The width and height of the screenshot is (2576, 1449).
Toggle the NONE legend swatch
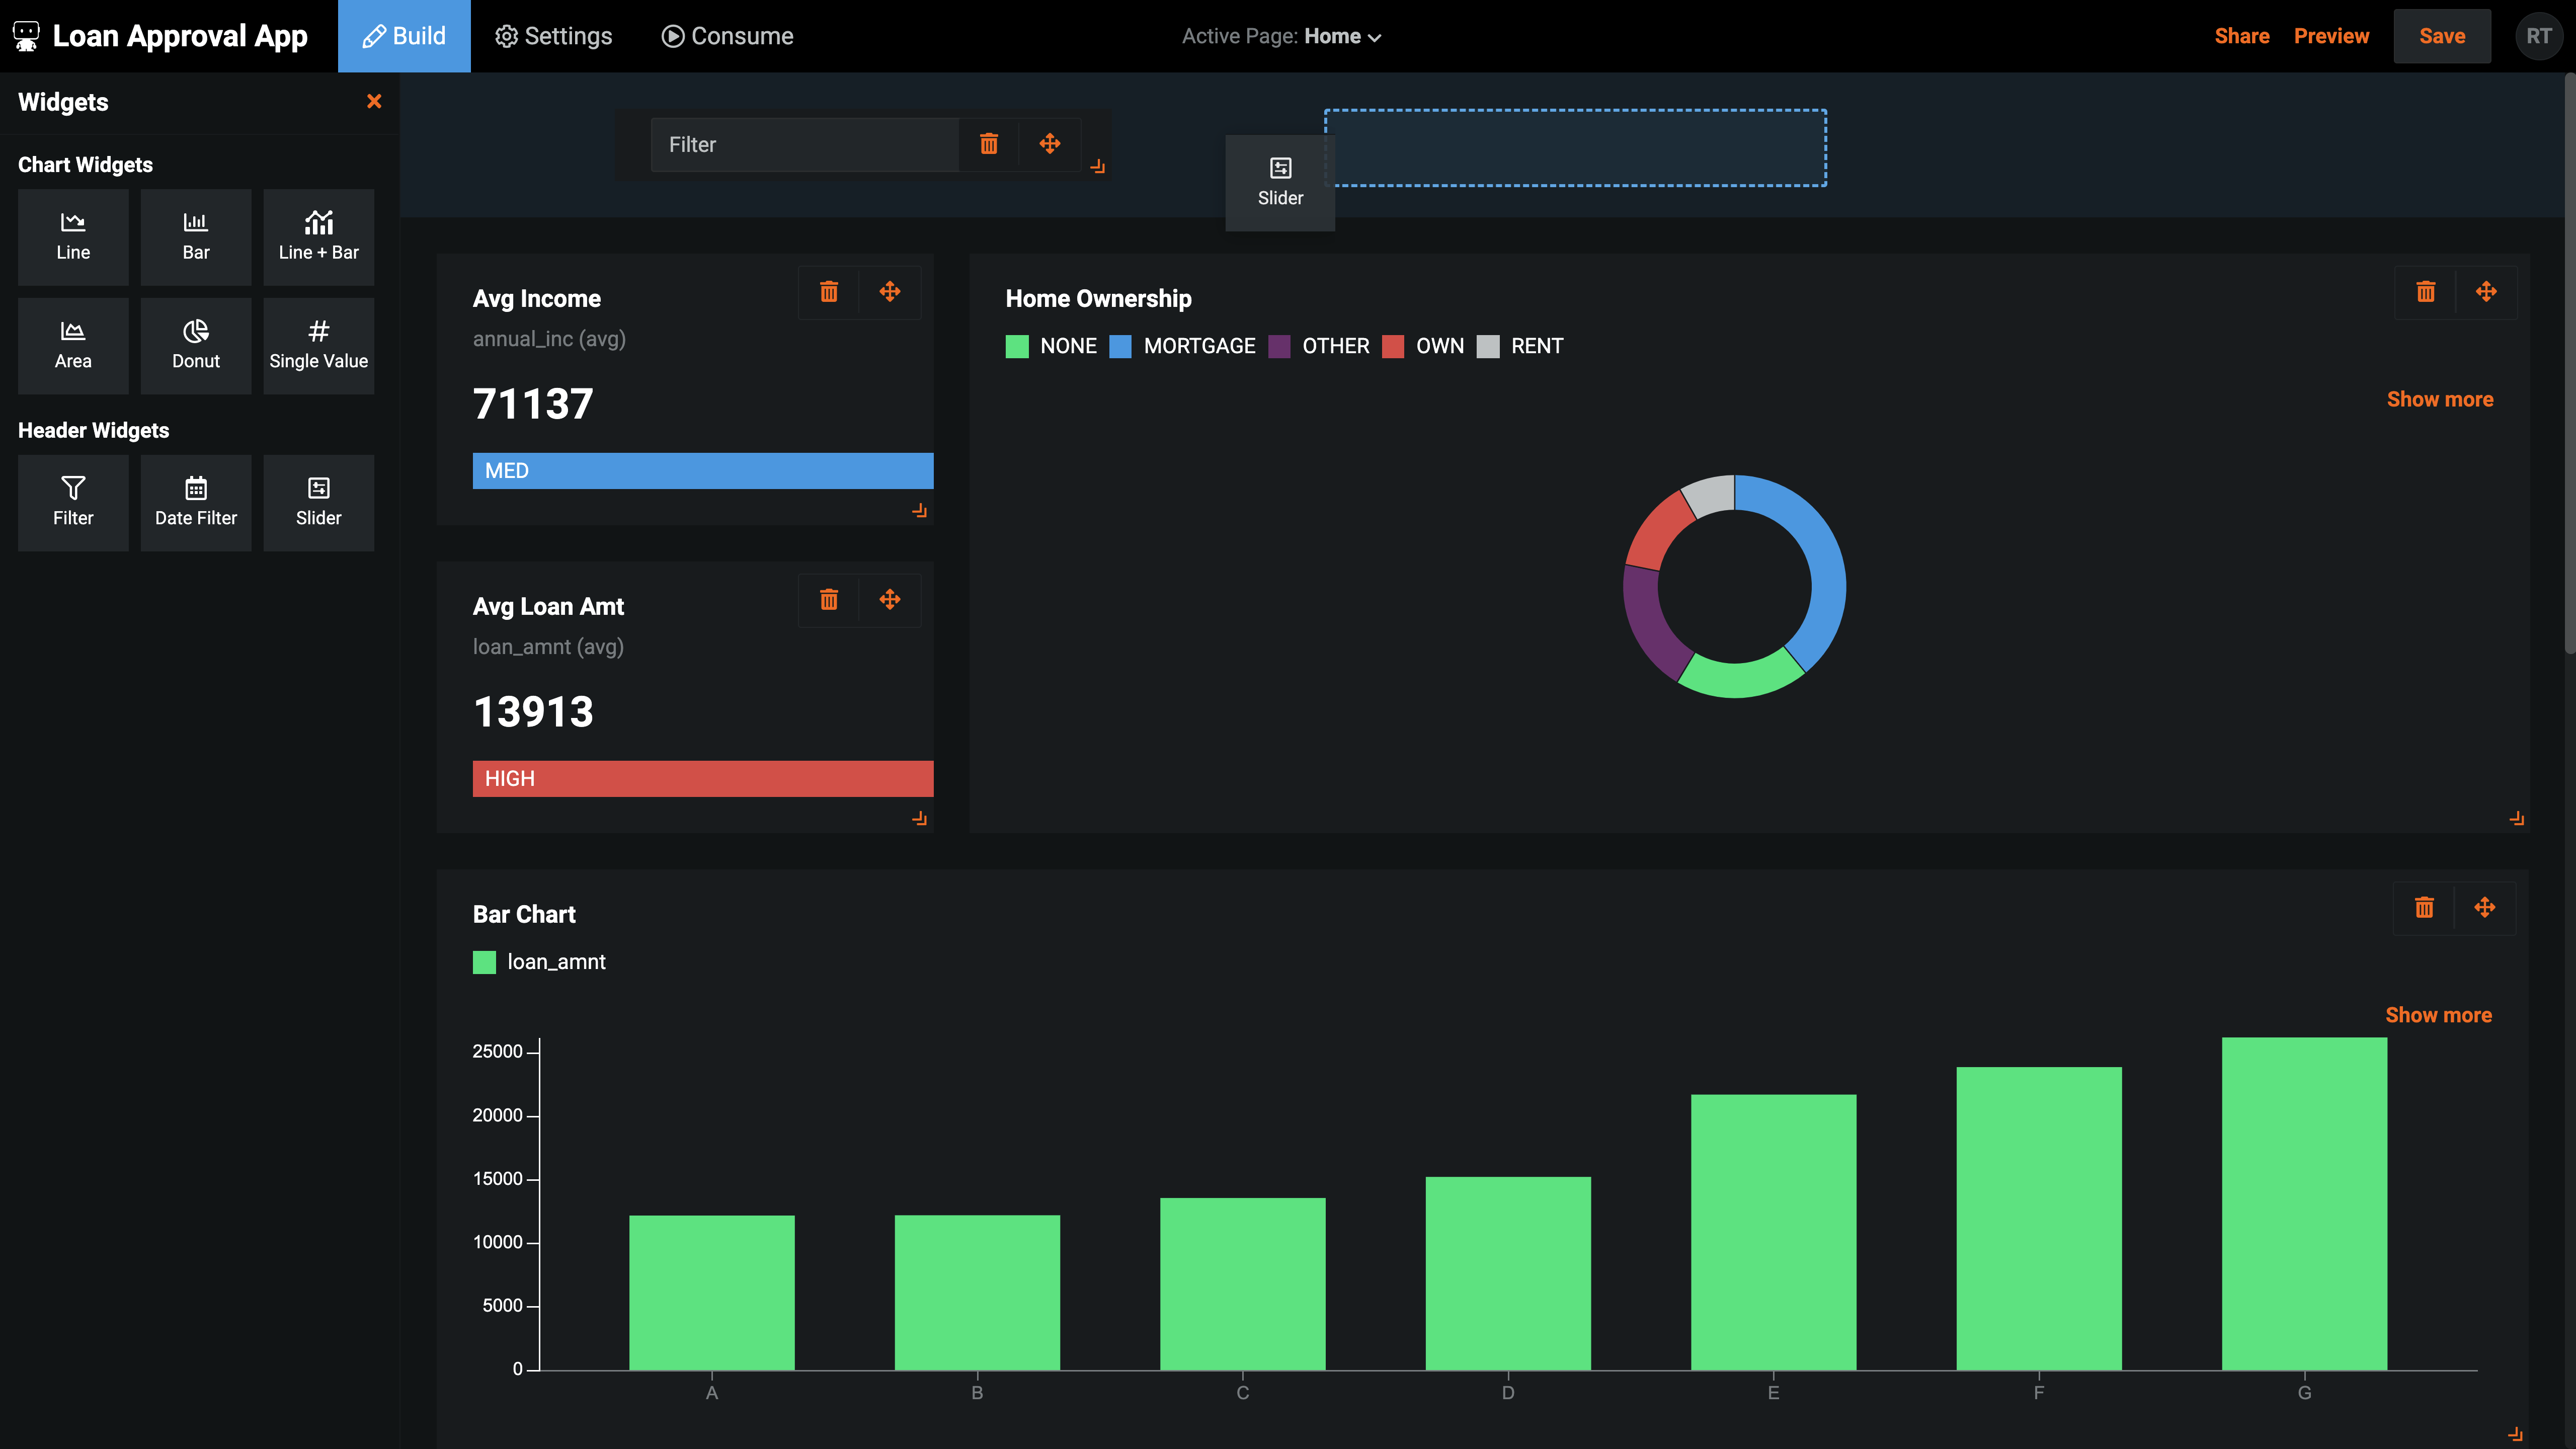click(1017, 346)
